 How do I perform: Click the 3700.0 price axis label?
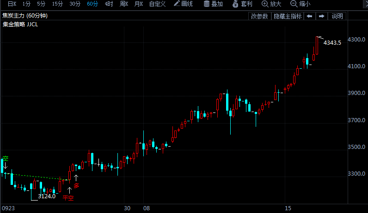[x=356, y=120]
